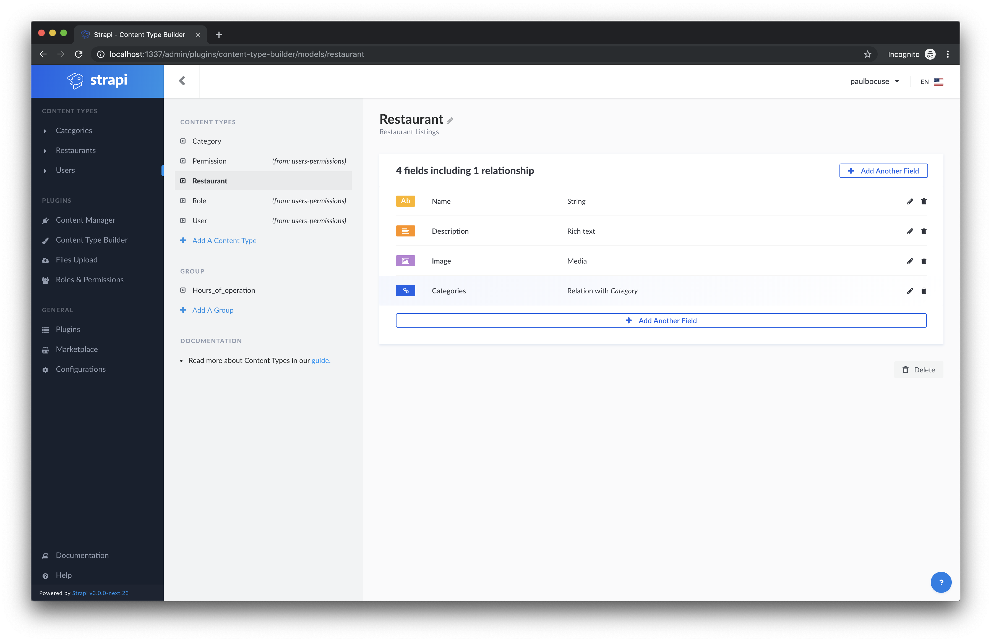Go to Roles & Permissions
Screen dimensions: 991x642
(90, 280)
